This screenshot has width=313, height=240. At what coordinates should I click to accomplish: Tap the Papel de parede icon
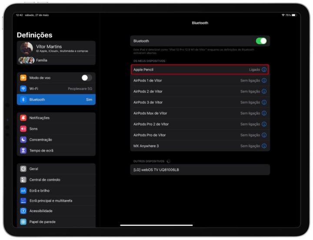coord(23,222)
